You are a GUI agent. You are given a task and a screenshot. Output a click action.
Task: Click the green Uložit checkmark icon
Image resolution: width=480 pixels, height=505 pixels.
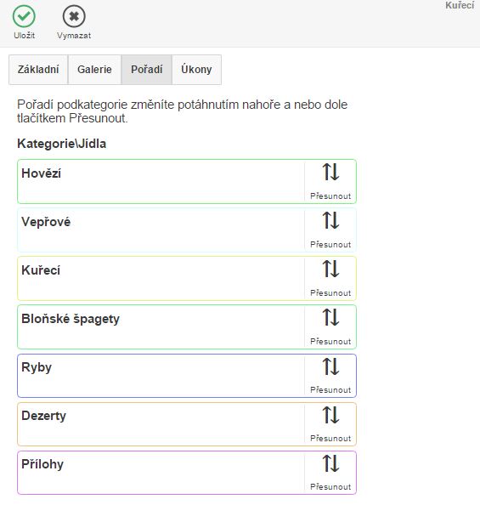click(x=24, y=16)
